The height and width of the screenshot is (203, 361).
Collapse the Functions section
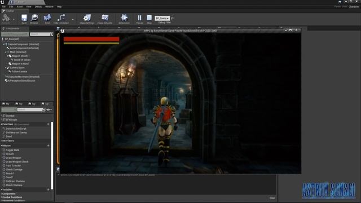pyautogui.click(x=1, y=124)
